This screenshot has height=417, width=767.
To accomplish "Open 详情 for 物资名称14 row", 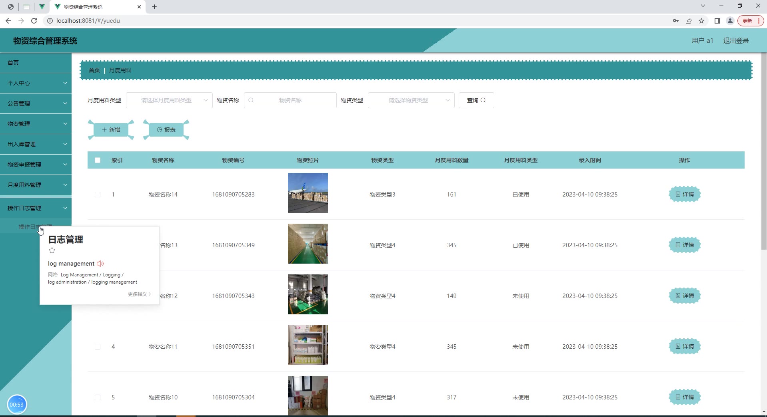I will [x=685, y=194].
